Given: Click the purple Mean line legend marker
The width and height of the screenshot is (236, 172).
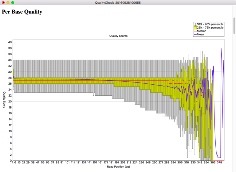Looking at the screenshot, I should (195, 35).
